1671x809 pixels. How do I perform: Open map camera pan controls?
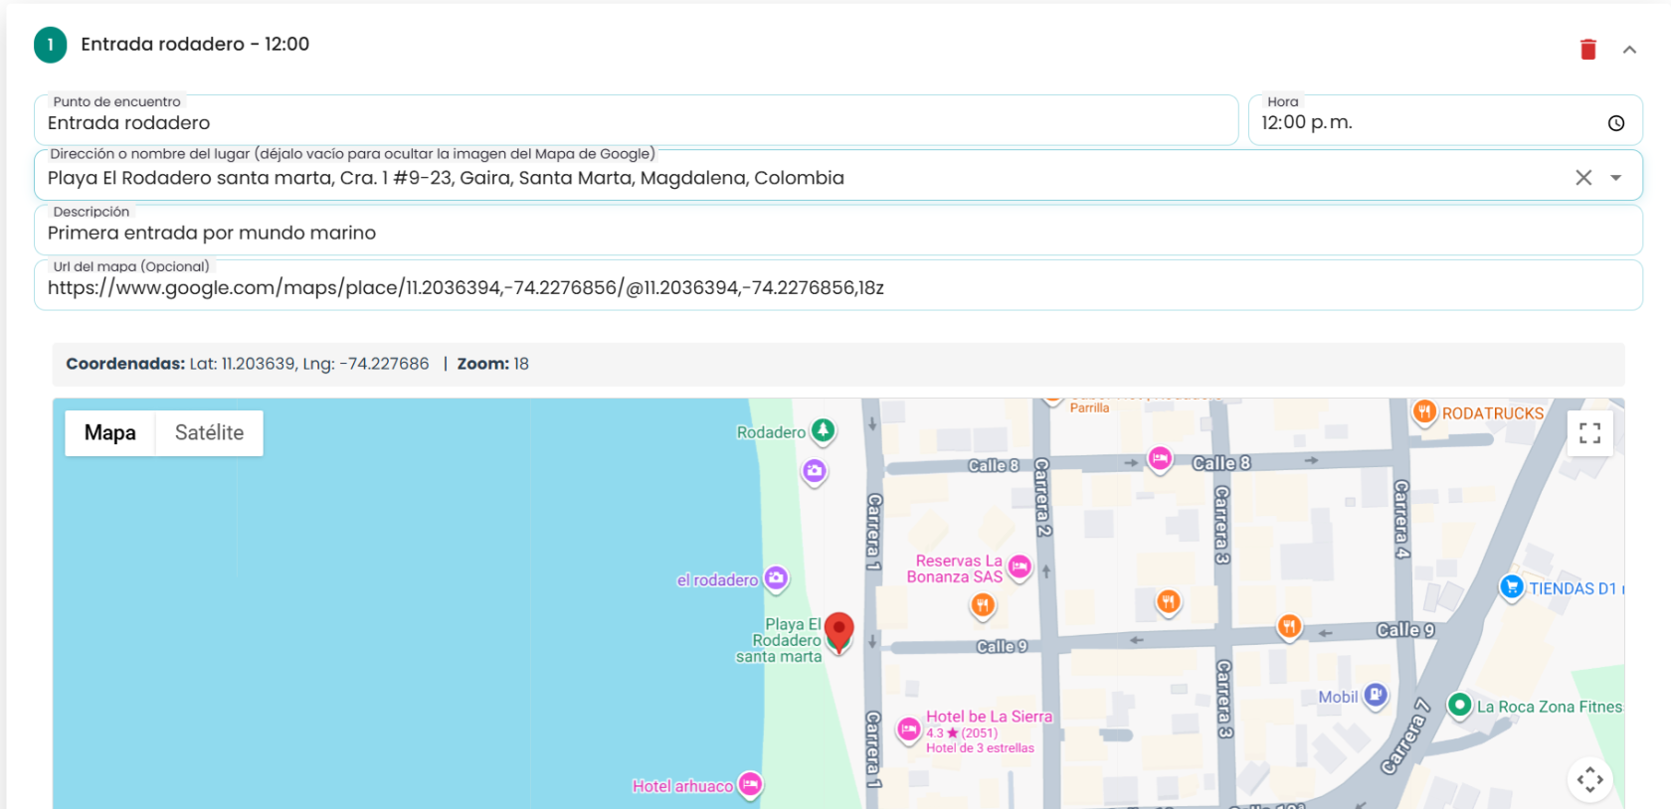click(x=1589, y=779)
